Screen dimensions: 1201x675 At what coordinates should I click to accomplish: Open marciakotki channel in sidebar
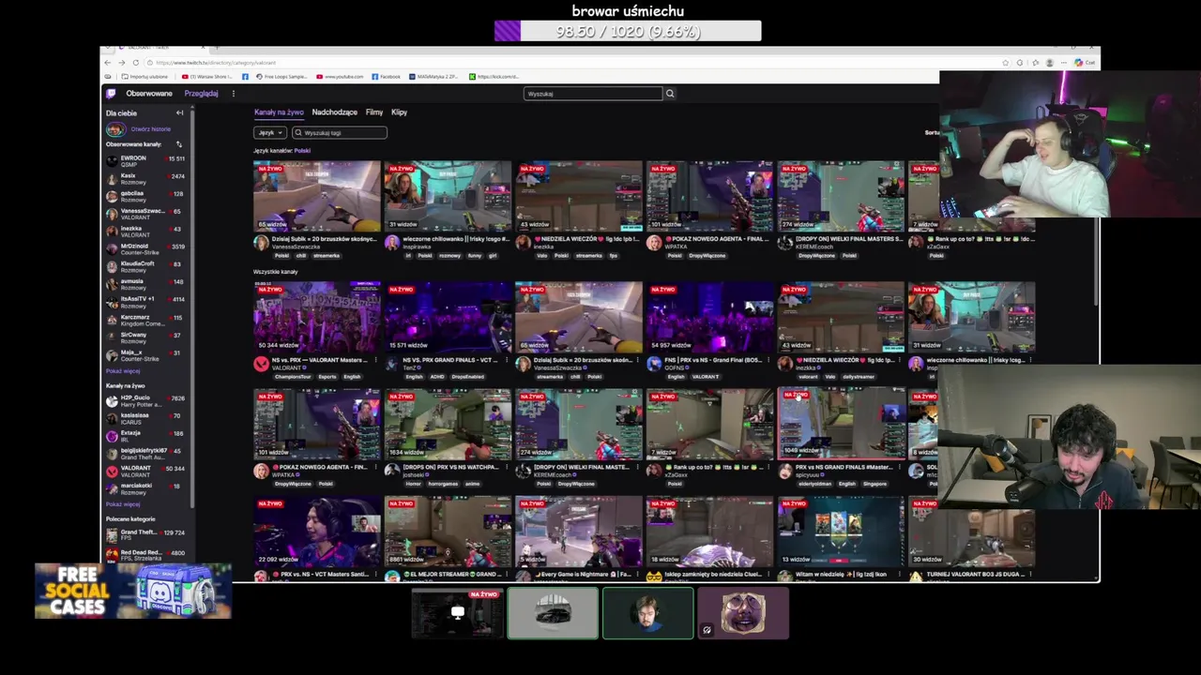point(145,488)
